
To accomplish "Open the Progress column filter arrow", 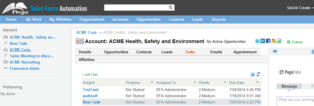I will pos(152,82).
